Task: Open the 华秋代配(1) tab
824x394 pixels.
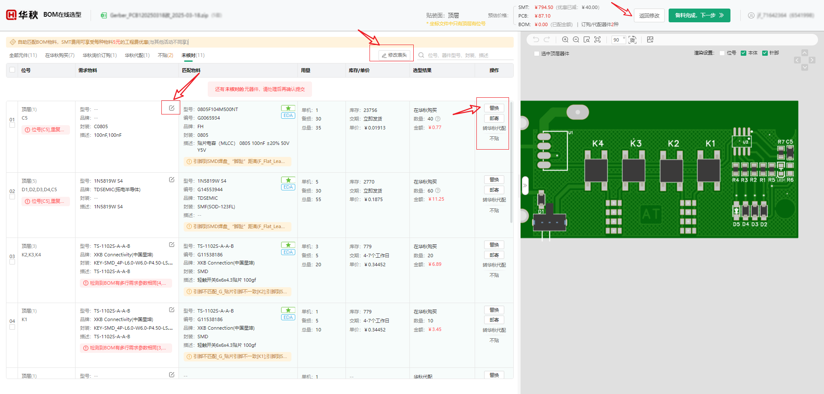Action: click(x=137, y=55)
